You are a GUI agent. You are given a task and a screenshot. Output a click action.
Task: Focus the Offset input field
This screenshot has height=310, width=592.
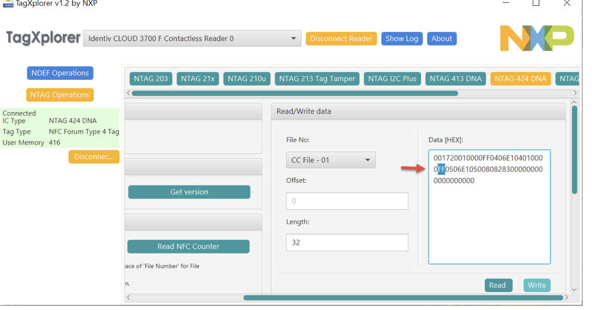347,201
